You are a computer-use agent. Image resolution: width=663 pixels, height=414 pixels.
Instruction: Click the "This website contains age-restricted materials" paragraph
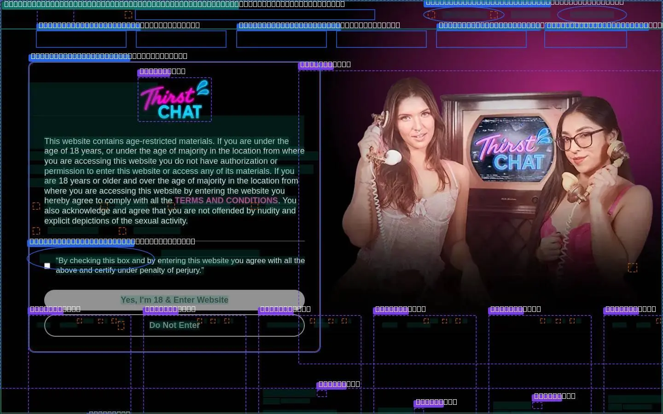point(174,181)
